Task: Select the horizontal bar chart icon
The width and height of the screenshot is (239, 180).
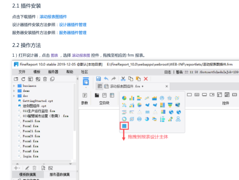Action: 139,98
